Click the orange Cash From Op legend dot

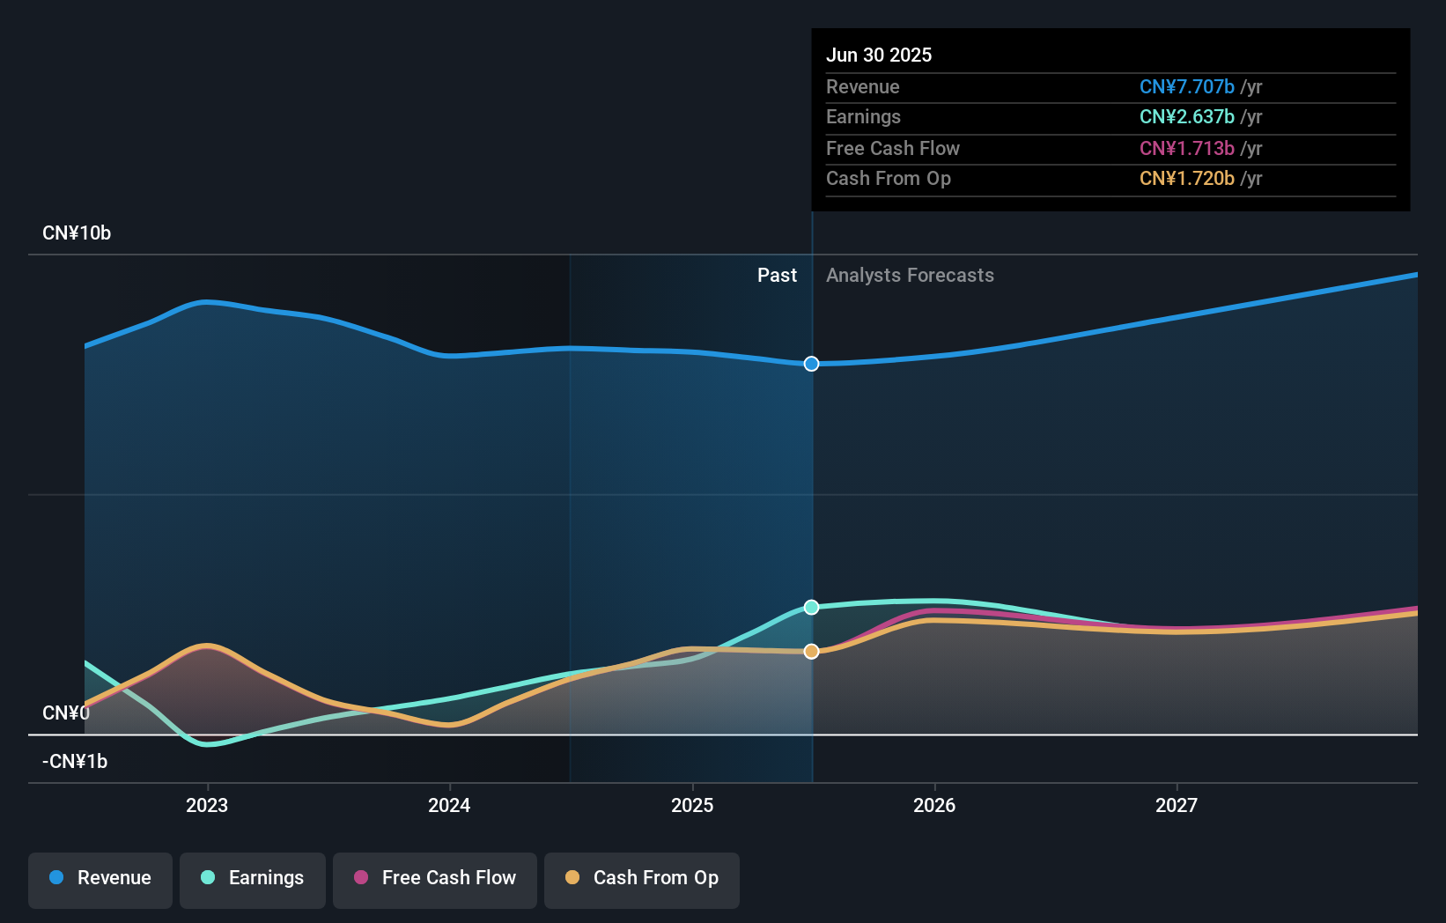point(572,878)
